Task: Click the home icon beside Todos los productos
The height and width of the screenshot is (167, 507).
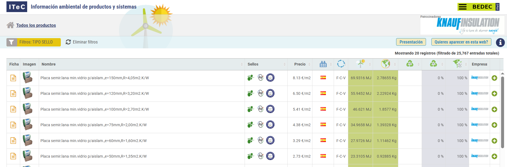Action: point(10,25)
